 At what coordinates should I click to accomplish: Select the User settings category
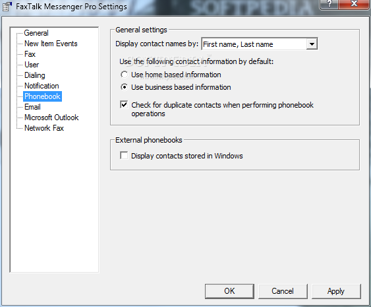click(32, 65)
